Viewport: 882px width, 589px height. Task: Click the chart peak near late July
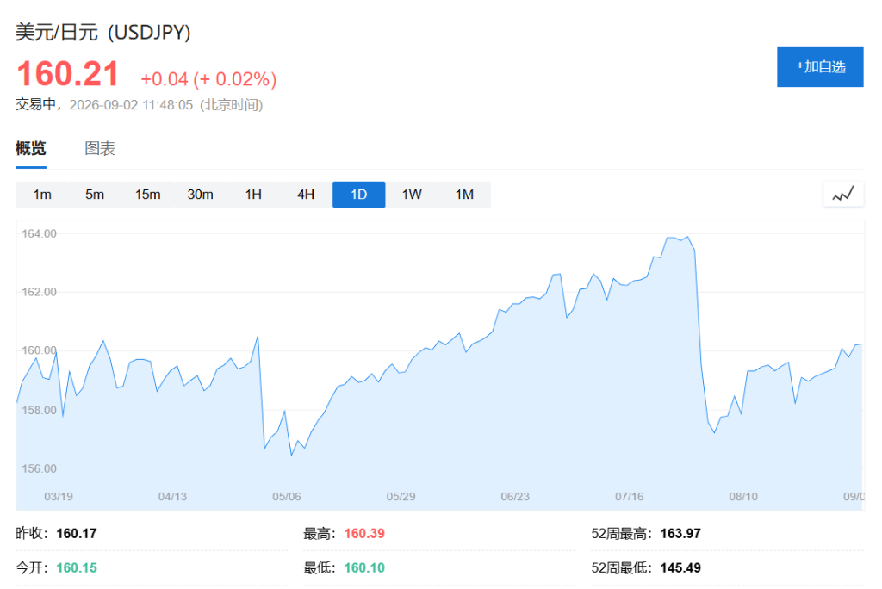[x=687, y=238]
